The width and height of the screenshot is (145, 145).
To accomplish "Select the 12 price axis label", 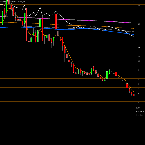I will (139, 56).
